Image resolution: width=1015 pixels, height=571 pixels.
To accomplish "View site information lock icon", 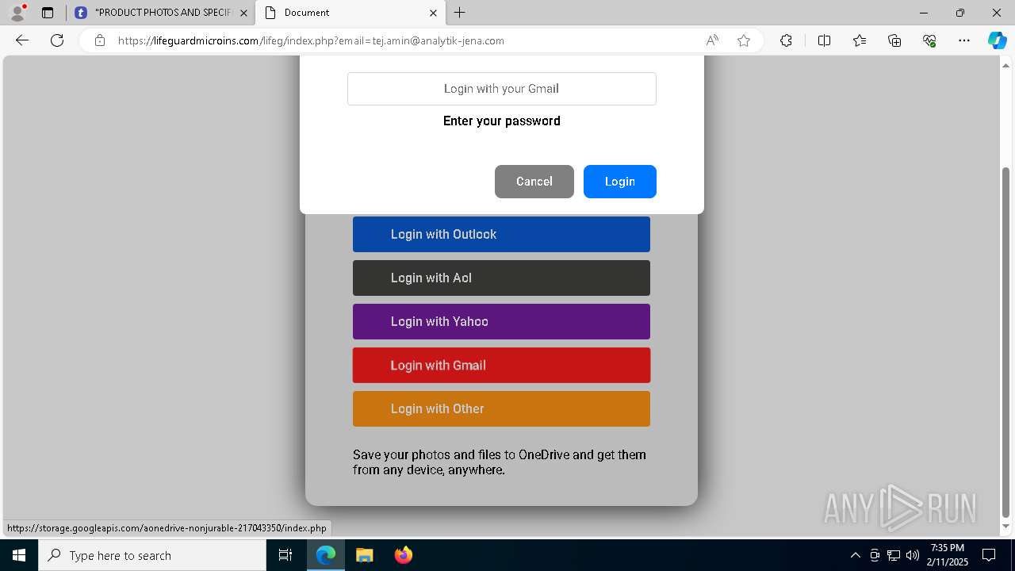I will tap(100, 40).
